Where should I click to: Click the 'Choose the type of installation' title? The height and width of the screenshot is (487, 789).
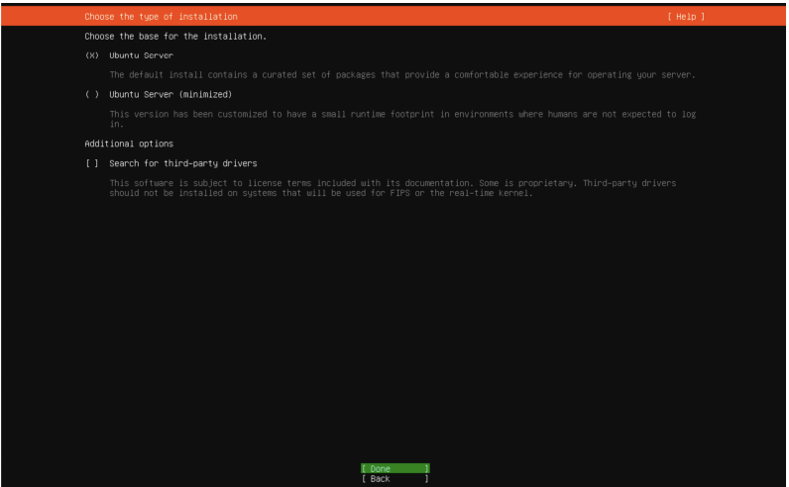pyautogui.click(x=161, y=17)
